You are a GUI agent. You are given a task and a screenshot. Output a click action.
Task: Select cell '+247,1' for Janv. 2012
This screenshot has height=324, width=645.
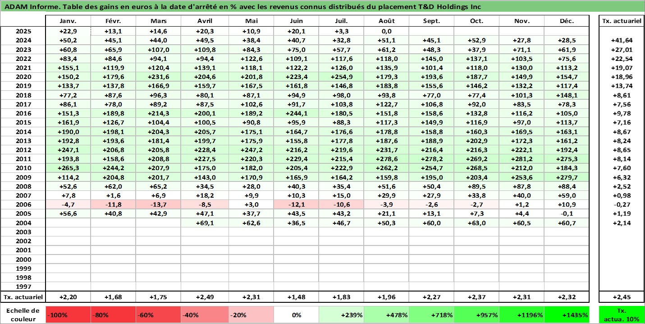coord(69,150)
